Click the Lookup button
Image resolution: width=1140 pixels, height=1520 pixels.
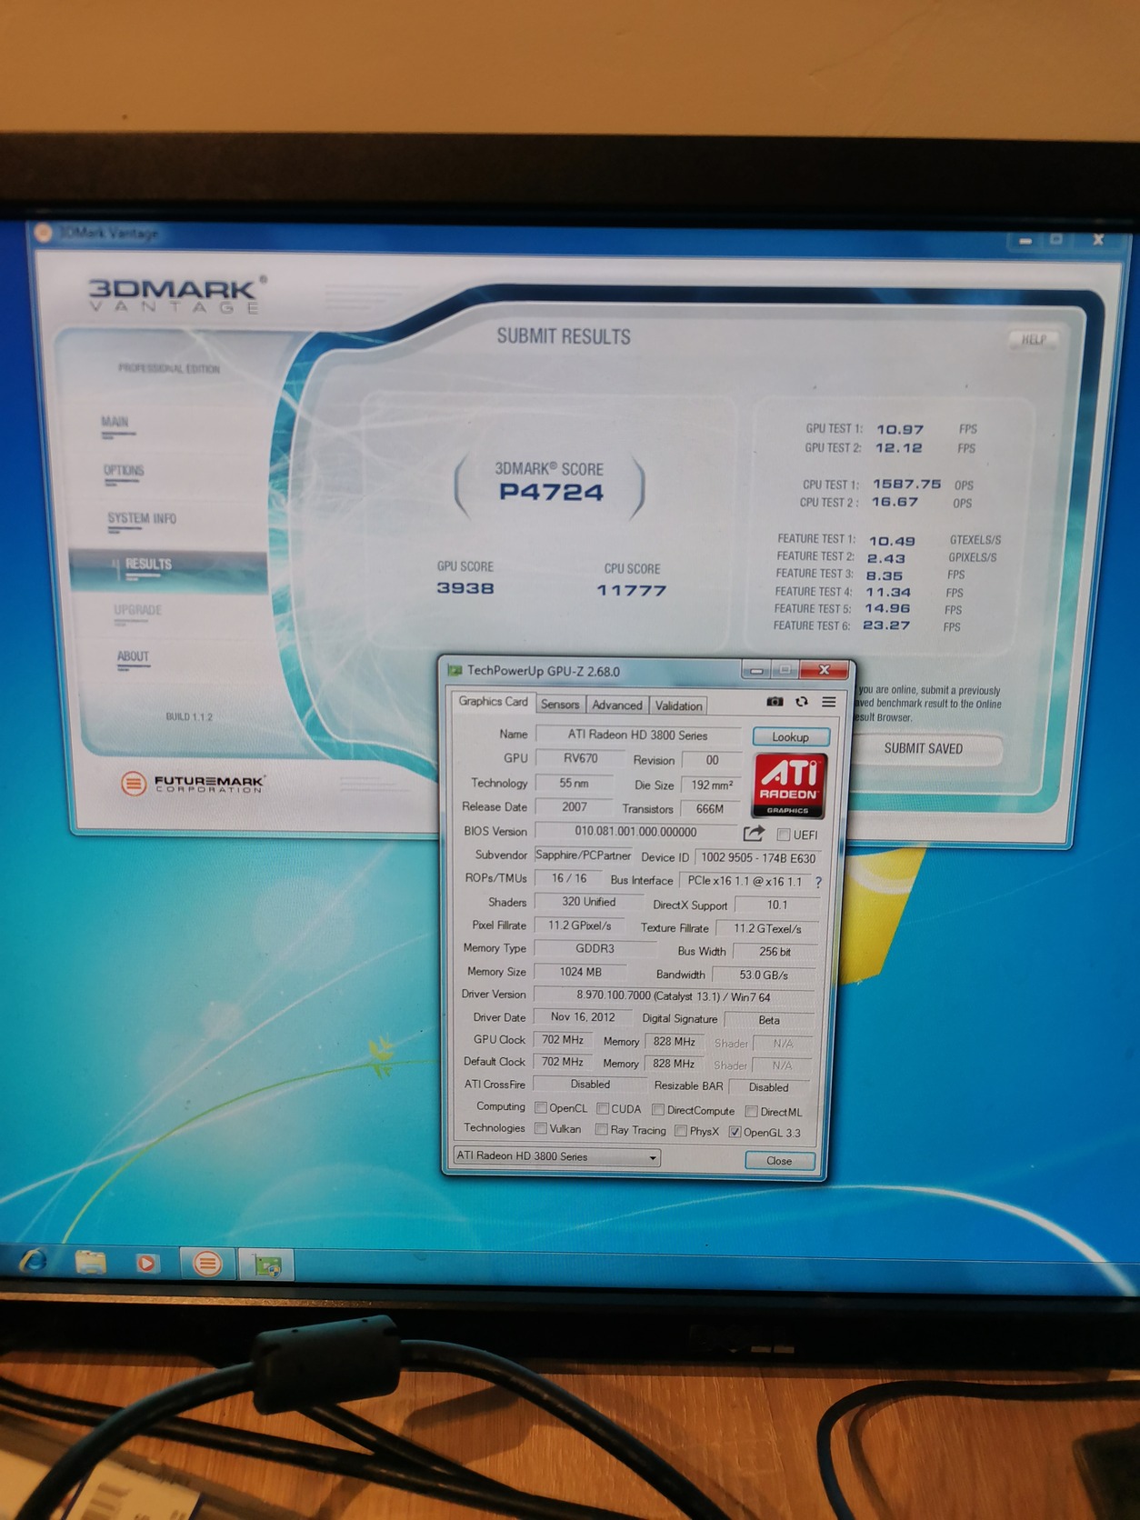[791, 736]
